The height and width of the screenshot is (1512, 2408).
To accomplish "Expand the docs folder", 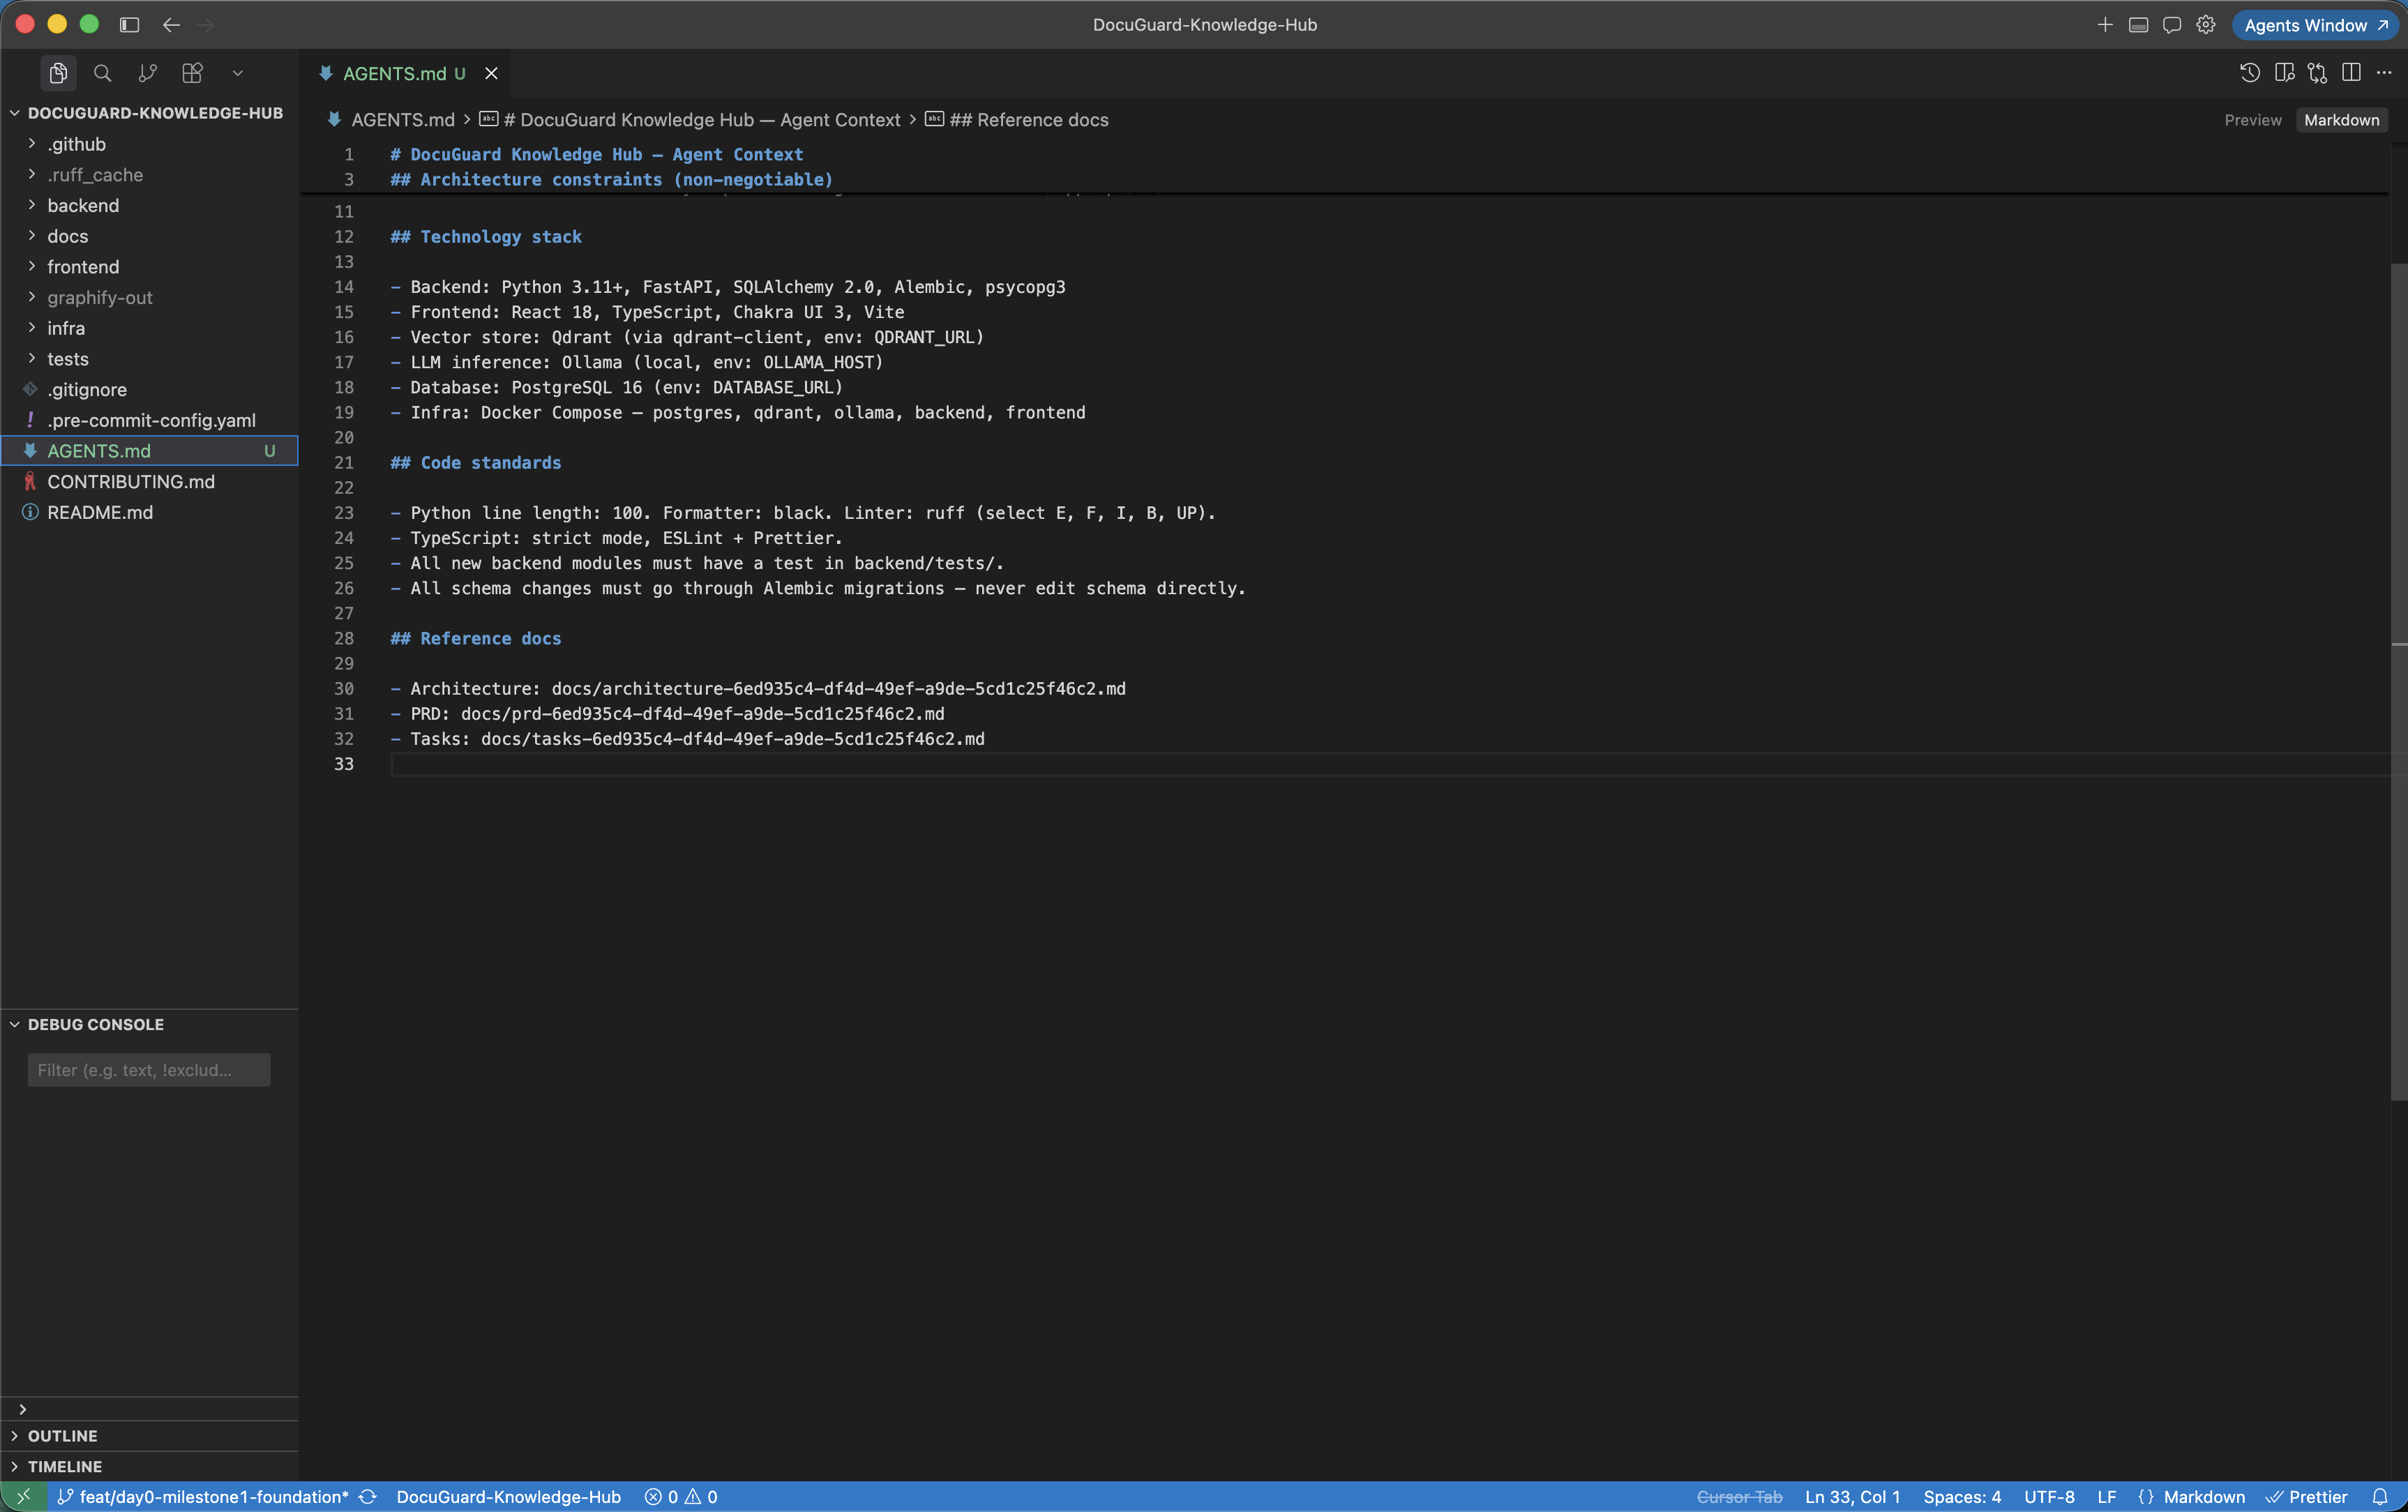I will click(150, 236).
